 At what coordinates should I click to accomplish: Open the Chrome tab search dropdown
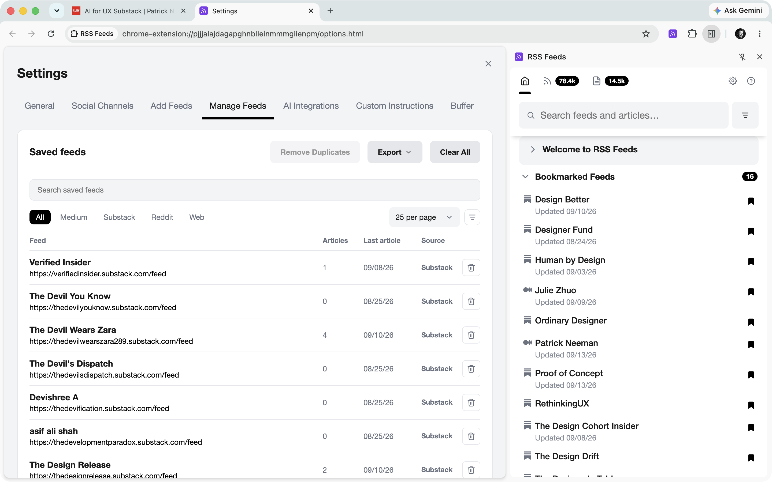tap(57, 11)
